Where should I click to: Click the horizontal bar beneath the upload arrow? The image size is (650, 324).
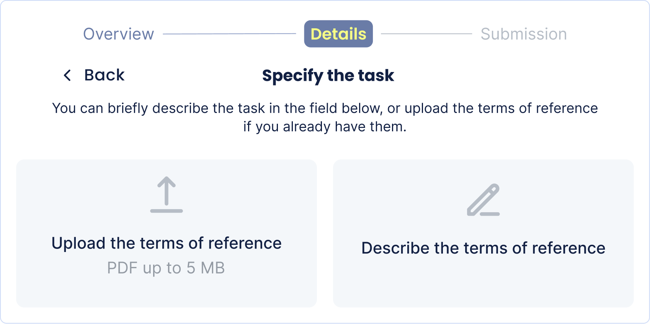tap(167, 211)
